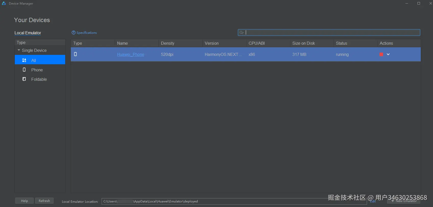Screen dimensions: 433x207
Task: Click the Device Manager app icon in title bar
Action: coord(4,3)
